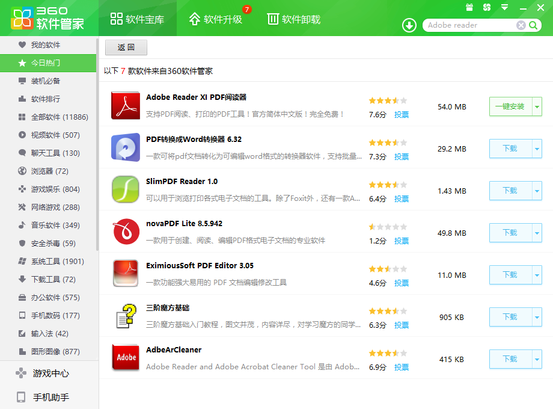Click the magnifier search icon
The width and height of the screenshot is (553, 409).
533,25
